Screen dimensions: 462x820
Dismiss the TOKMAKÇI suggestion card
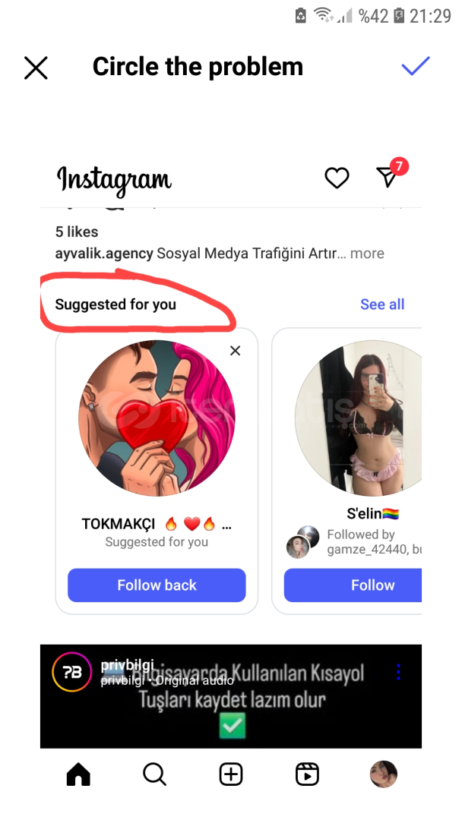point(235,350)
